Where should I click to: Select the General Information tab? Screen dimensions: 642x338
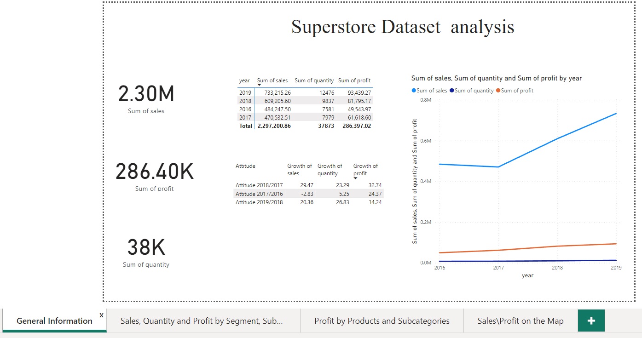tap(54, 321)
